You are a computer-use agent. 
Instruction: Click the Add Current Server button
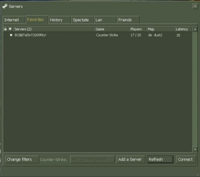tap(92, 160)
